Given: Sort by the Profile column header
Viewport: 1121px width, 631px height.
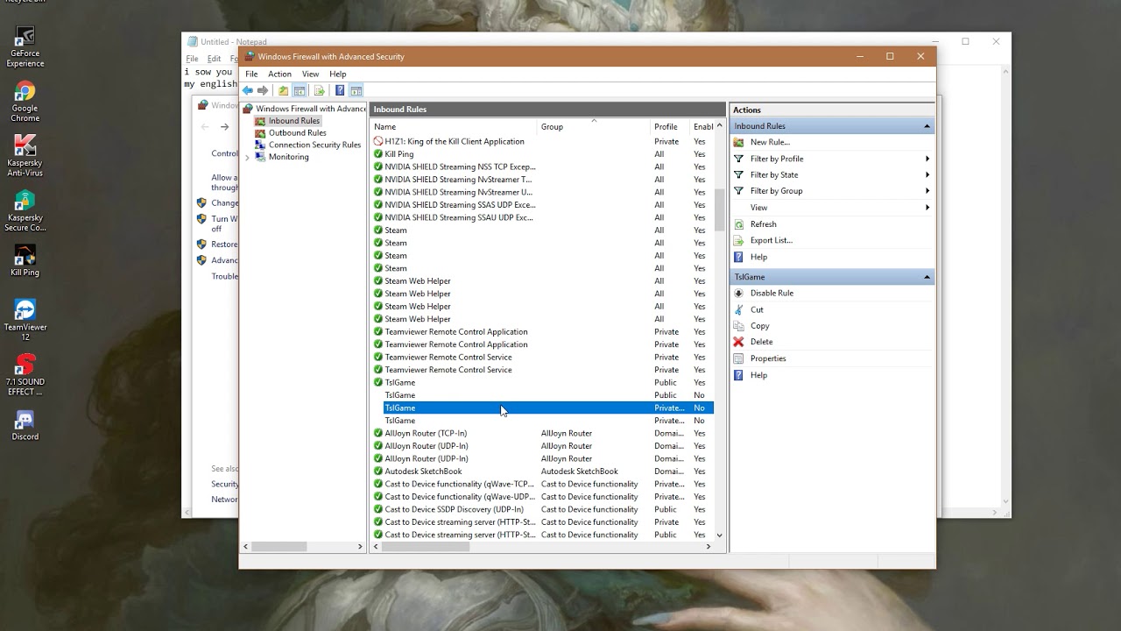Looking at the screenshot, I should pos(670,127).
